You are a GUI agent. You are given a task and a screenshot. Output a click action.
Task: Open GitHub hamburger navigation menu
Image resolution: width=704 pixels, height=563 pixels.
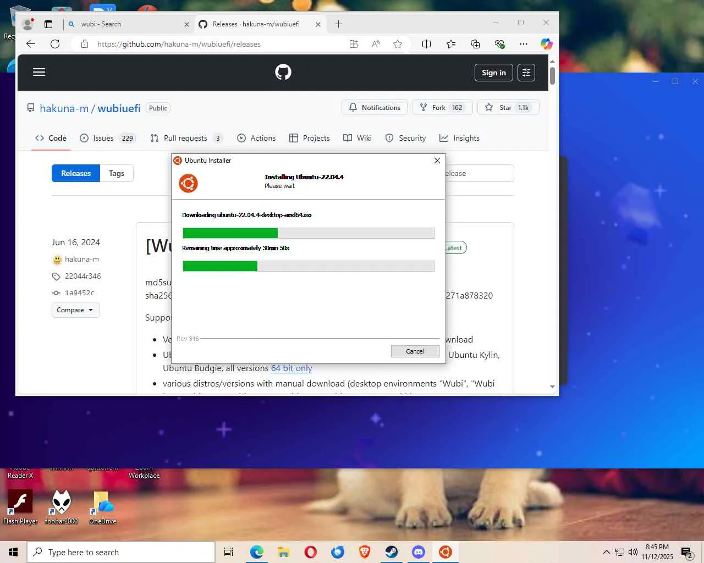39,72
